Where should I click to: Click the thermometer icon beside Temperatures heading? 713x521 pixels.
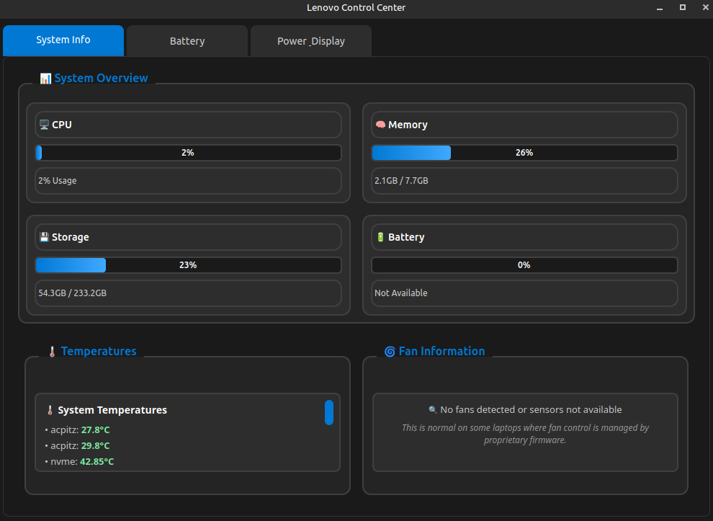tap(52, 352)
